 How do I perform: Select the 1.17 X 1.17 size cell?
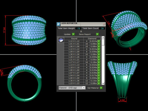(74, 62)
